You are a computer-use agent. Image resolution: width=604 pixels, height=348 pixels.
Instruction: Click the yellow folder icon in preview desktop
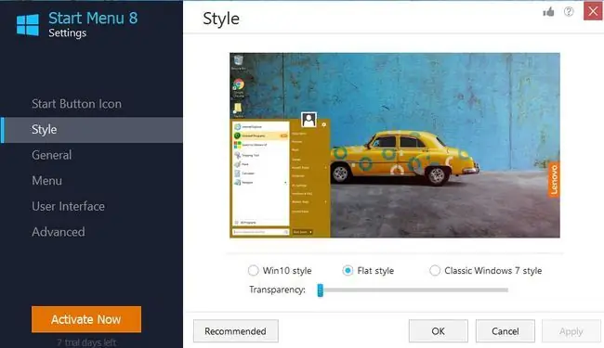click(x=238, y=108)
